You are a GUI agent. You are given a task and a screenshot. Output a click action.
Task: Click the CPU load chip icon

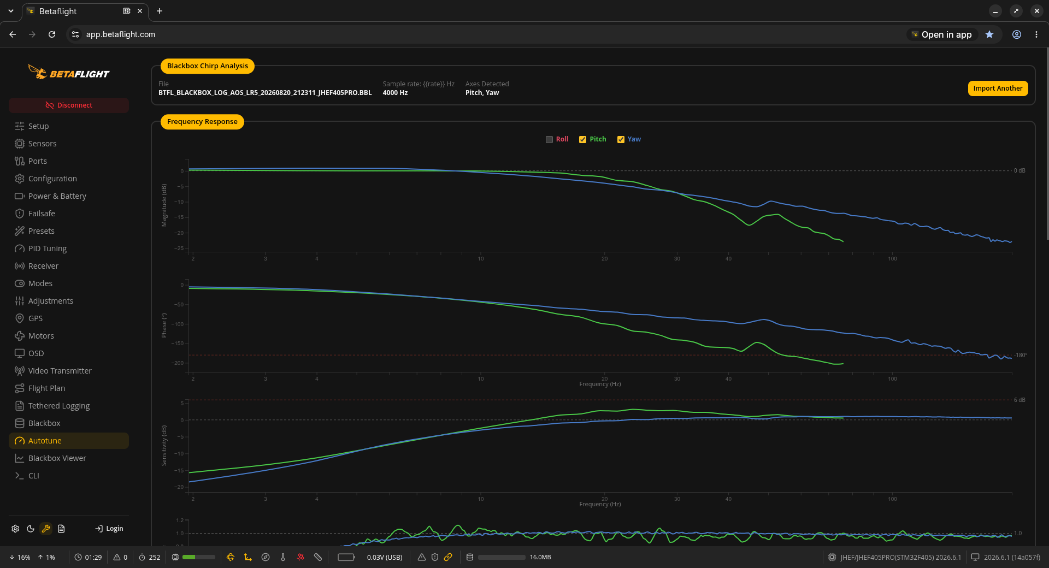tap(175, 557)
